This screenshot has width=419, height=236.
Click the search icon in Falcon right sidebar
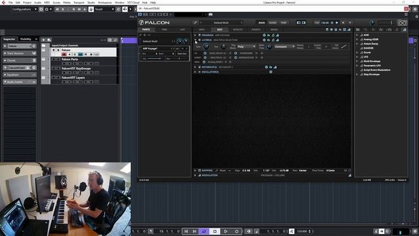tap(365, 29)
